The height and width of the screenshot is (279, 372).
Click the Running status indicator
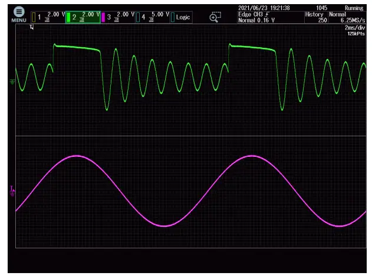354,8
